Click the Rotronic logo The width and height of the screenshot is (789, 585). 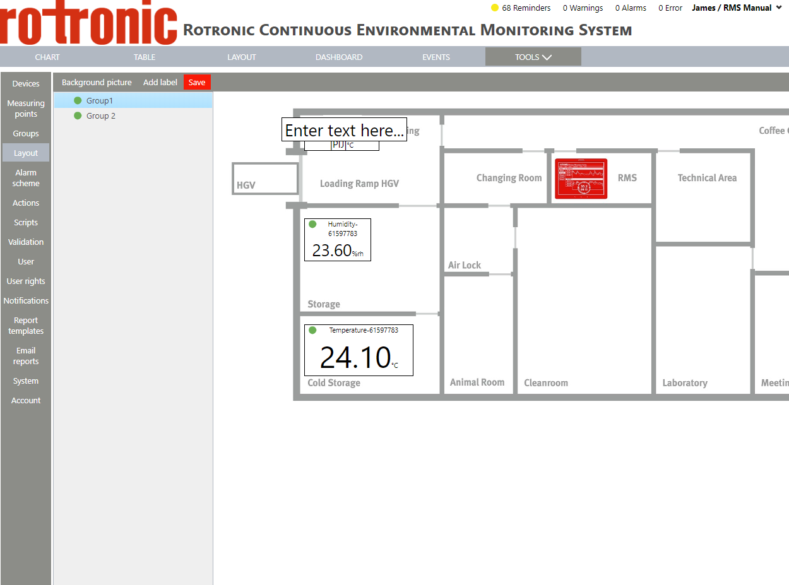point(88,23)
